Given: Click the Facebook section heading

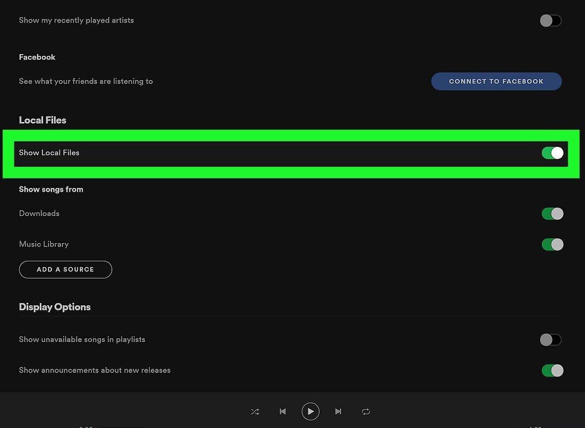Looking at the screenshot, I should (x=37, y=57).
